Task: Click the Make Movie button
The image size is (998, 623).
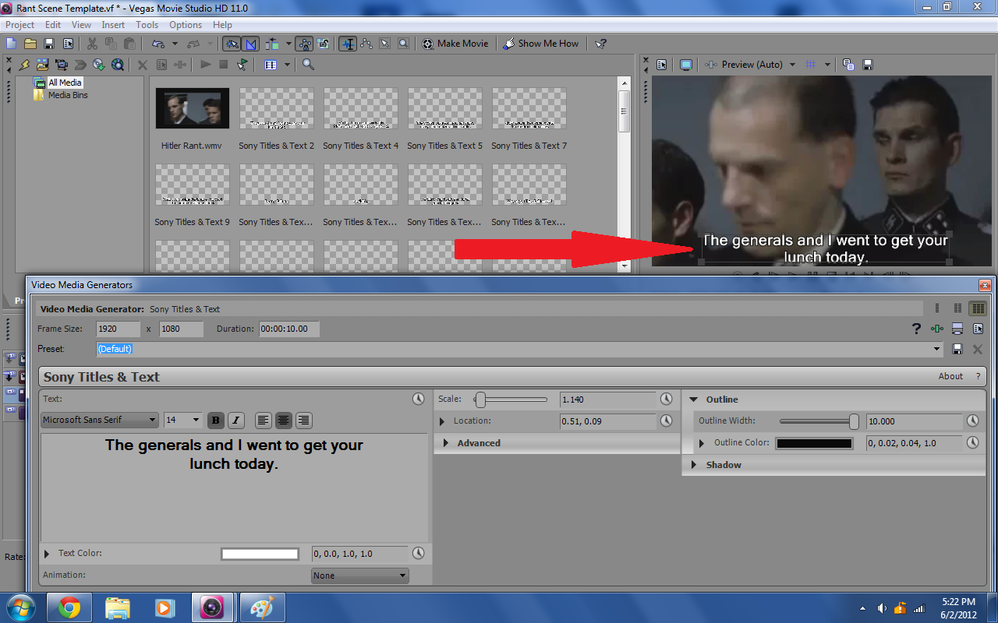Action: tap(455, 44)
